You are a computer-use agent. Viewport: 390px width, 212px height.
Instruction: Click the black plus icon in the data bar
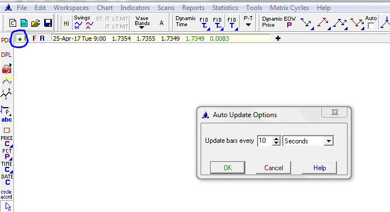tap(278, 38)
